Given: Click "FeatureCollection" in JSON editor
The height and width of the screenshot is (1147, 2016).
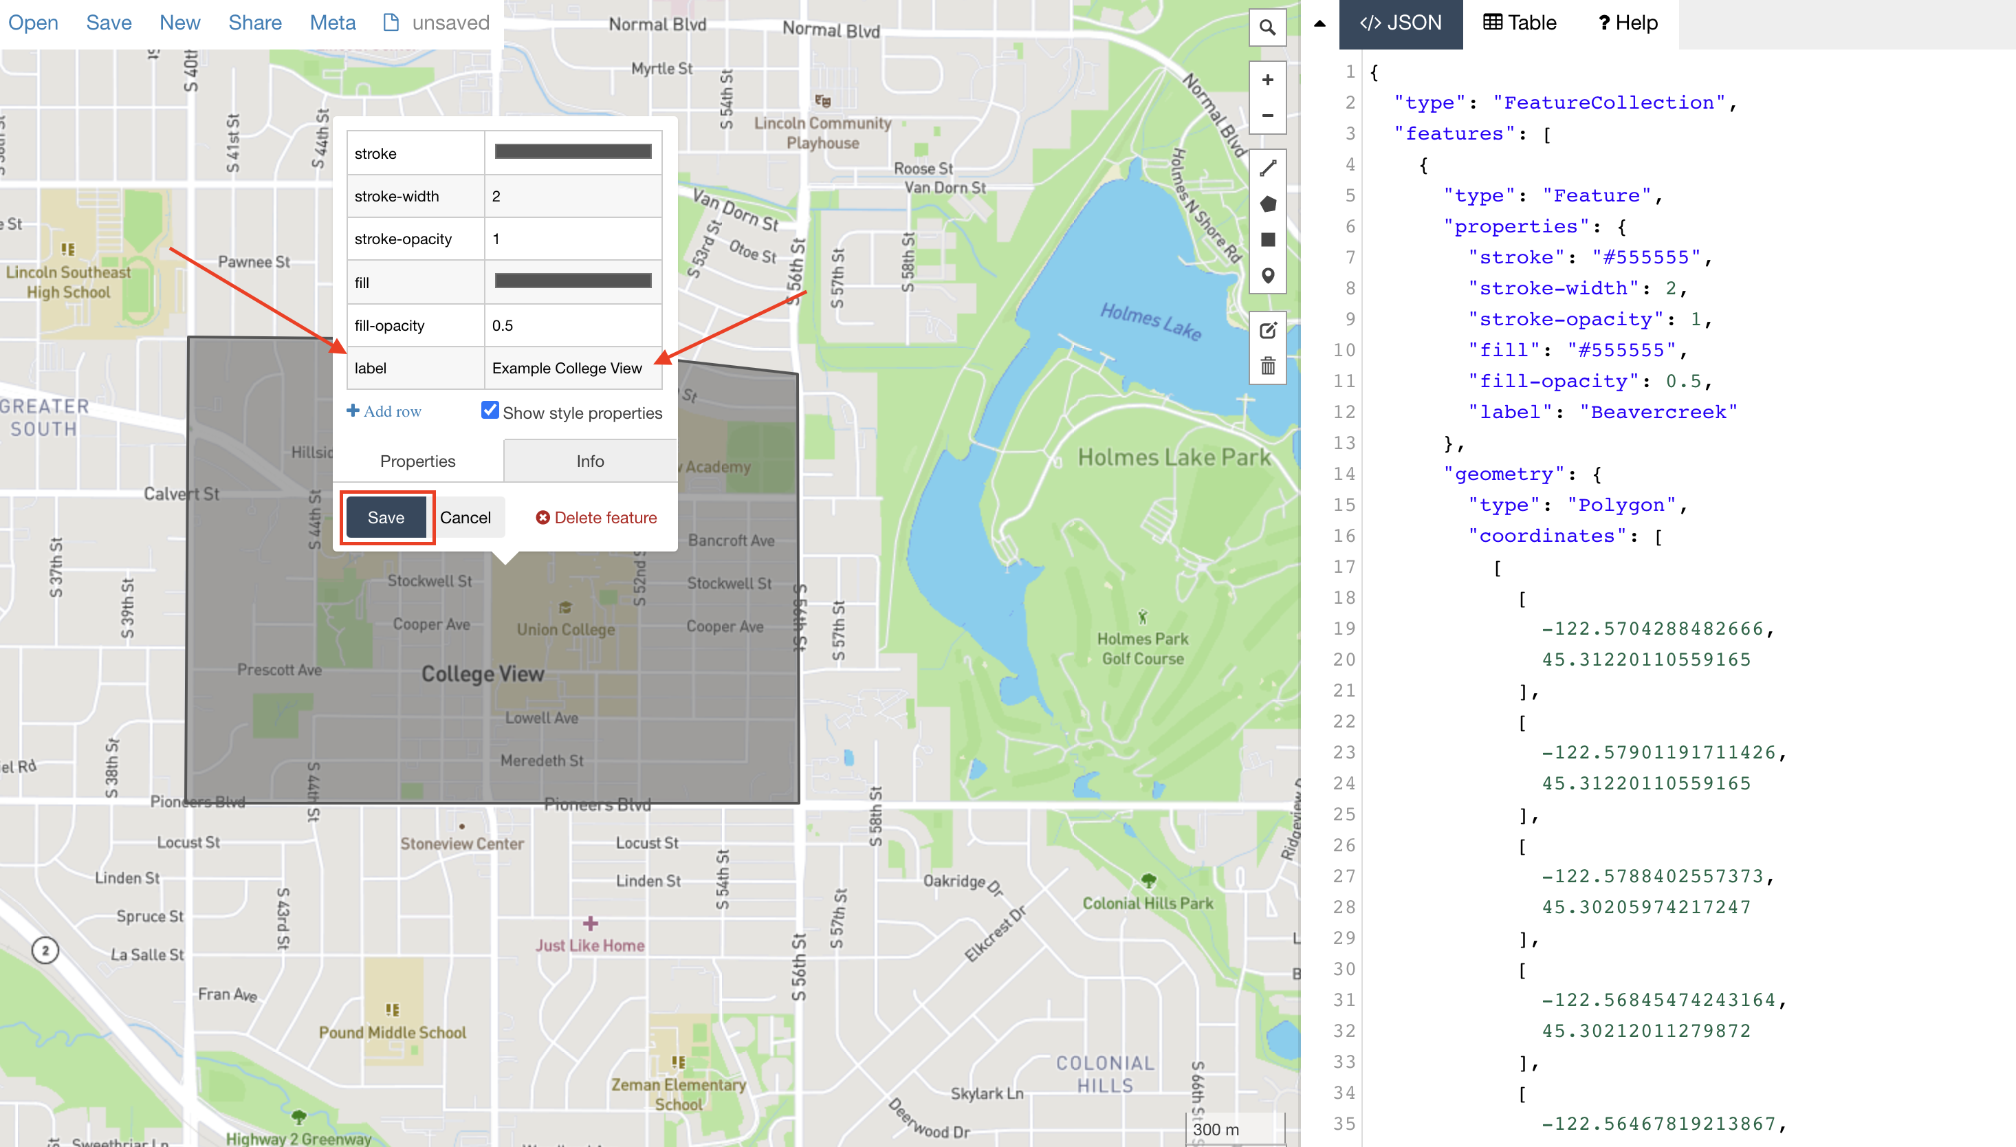Looking at the screenshot, I should 1609,102.
